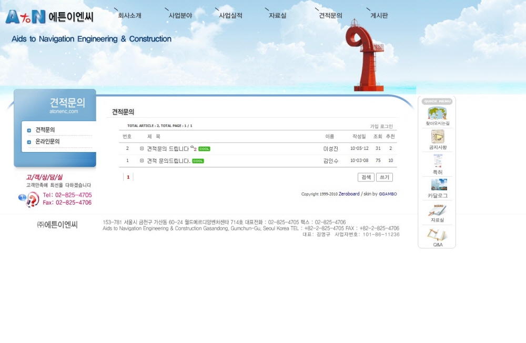
Task: Open 회사소개 in the top navigation
Action: click(129, 16)
